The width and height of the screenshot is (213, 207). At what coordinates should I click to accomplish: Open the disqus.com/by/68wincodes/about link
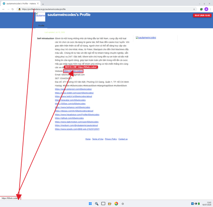(x=74, y=111)
